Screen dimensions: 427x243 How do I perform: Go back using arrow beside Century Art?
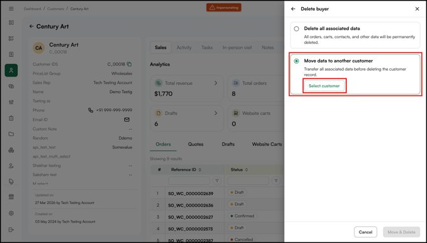coord(32,26)
